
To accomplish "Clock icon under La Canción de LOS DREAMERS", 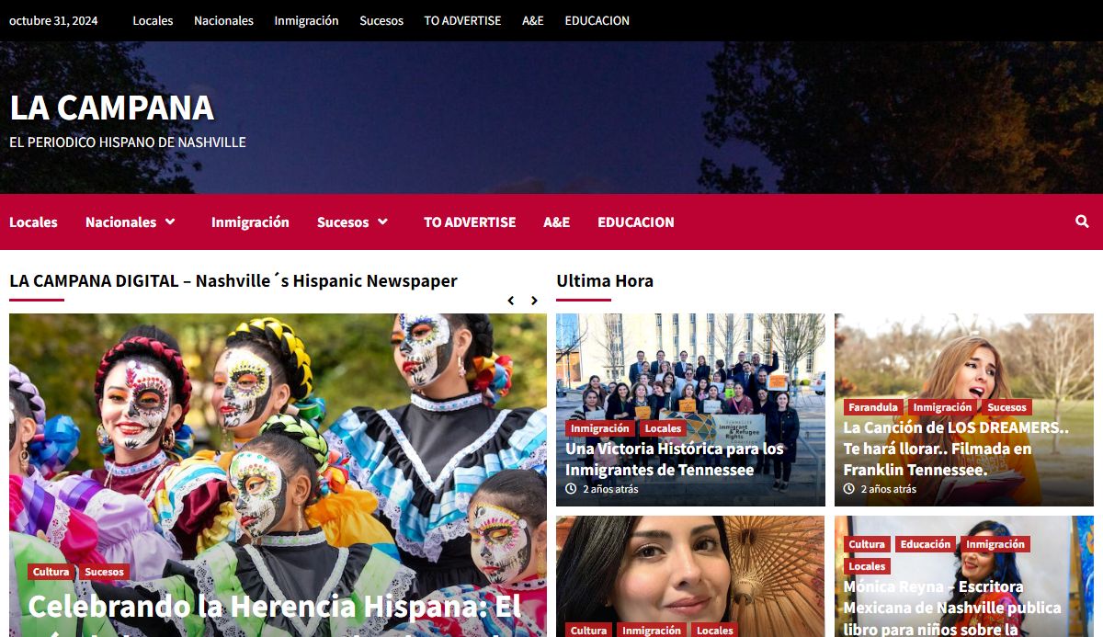I will [x=849, y=489].
